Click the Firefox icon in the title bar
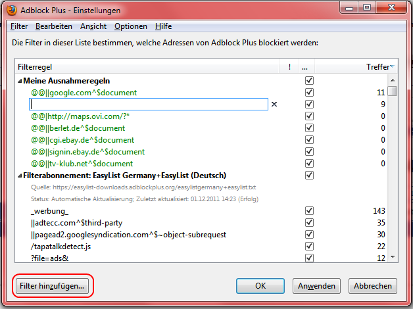This screenshot has width=413, height=309. pyautogui.click(x=11, y=9)
